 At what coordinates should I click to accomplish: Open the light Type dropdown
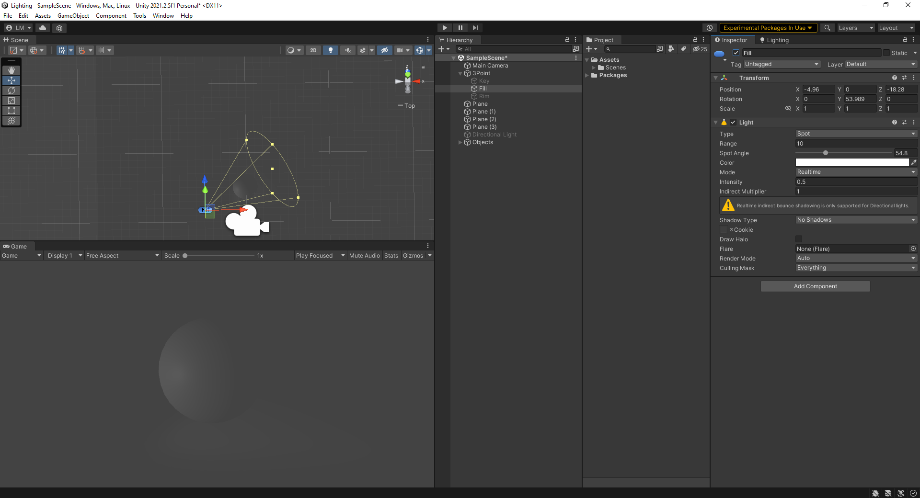856,134
